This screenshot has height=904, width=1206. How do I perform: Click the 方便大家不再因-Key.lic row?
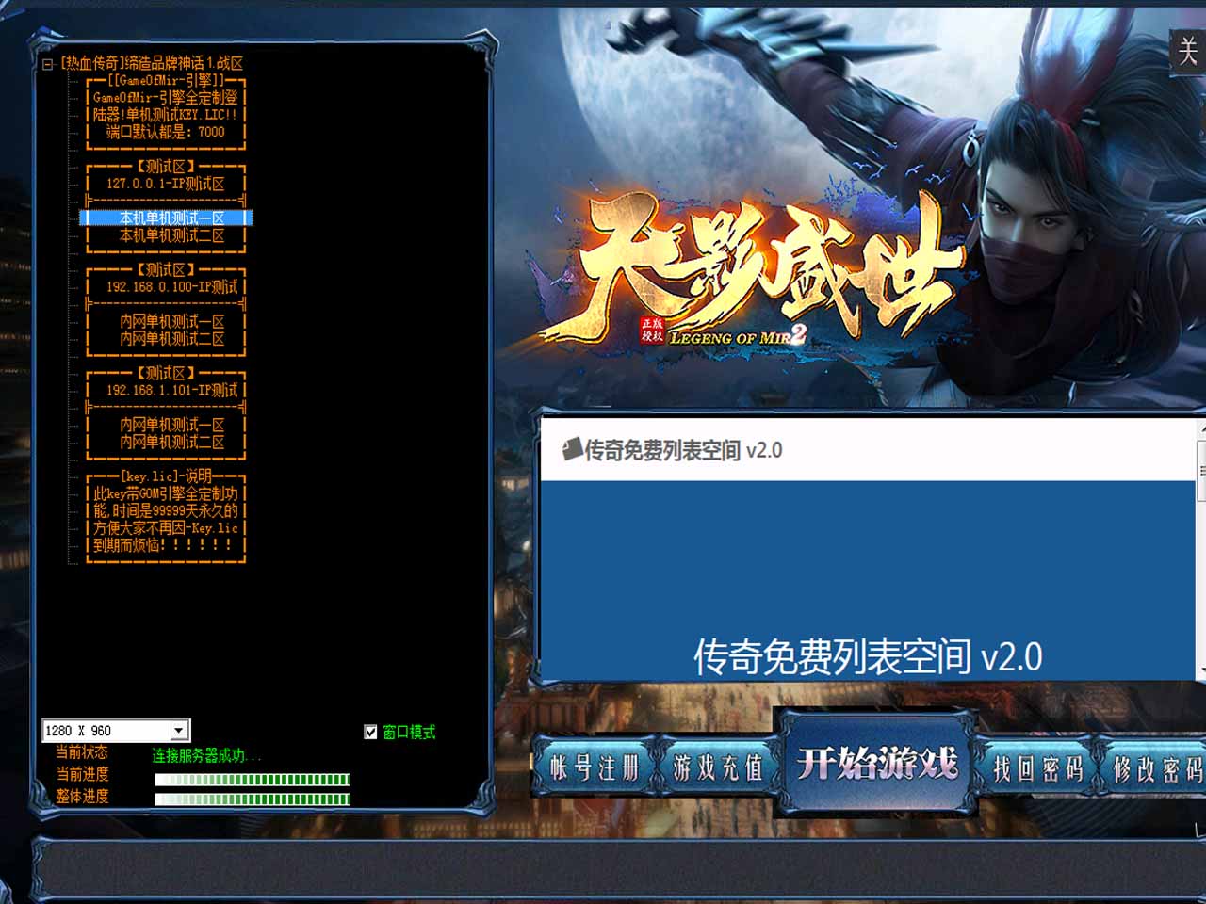(166, 528)
